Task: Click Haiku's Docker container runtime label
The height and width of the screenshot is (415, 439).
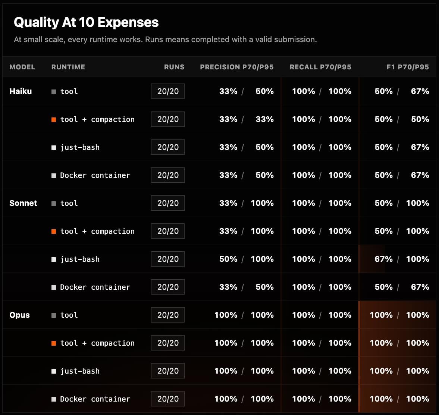Action: click(95, 176)
